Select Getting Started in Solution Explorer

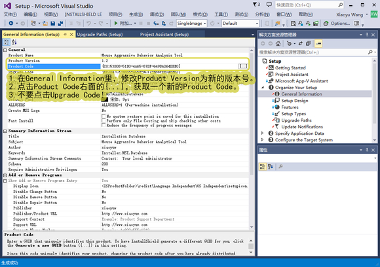(x=290, y=68)
